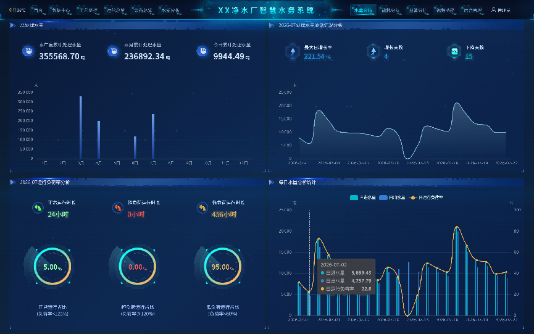The image size is (534, 334).
Task: Click the administrator user icon
Action: pyautogui.click(x=493, y=10)
